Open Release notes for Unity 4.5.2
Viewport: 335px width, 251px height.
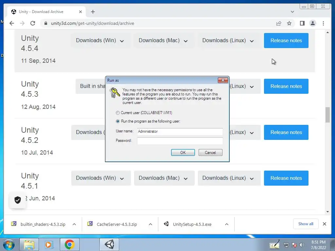click(x=286, y=132)
